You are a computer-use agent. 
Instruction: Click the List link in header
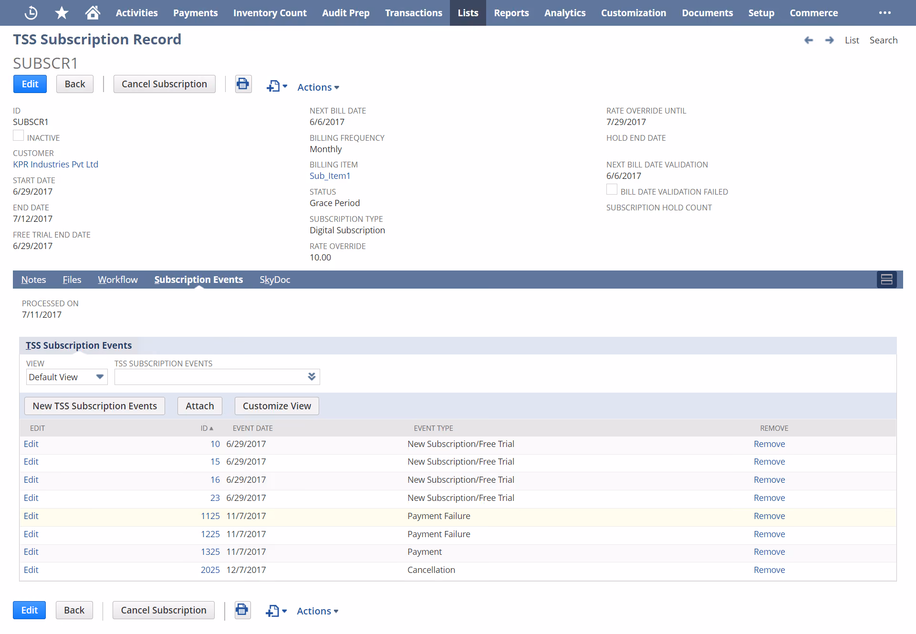[x=852, y=40]
